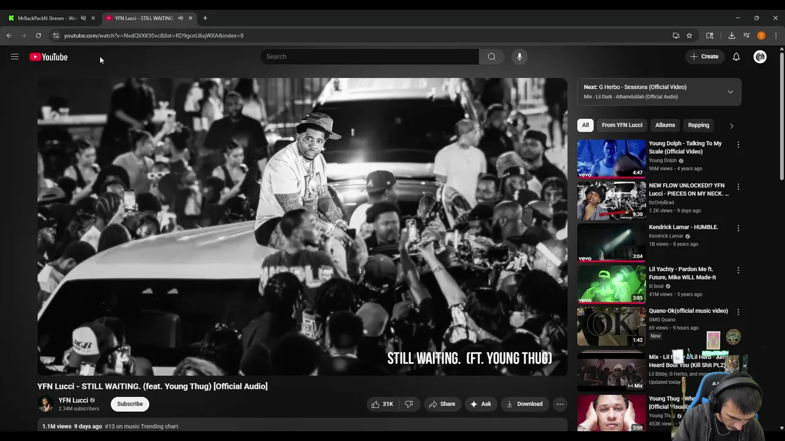This screenshot has width=785, height=441.
Task: Open NEW FLOW UNLOCKED video thumbnail
Action: click(611, 200)
